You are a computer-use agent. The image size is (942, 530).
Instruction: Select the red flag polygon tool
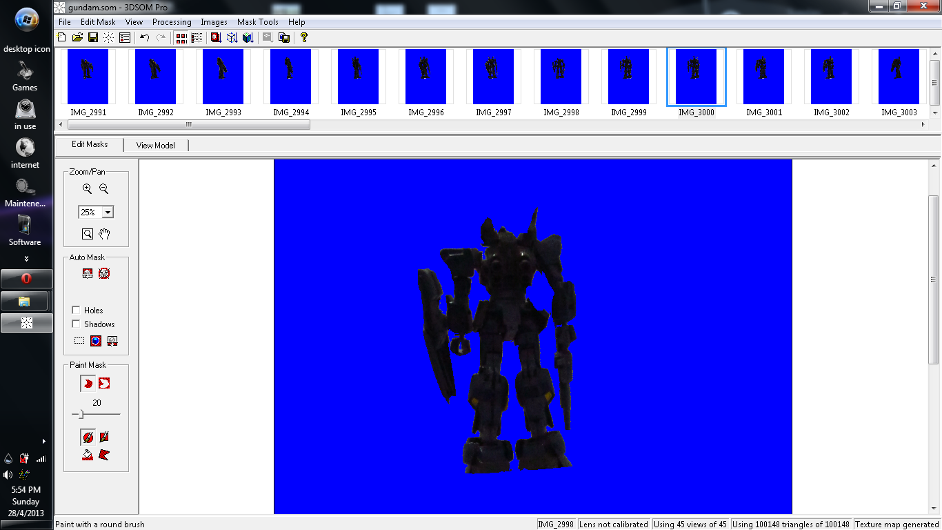tap(104, 455)
